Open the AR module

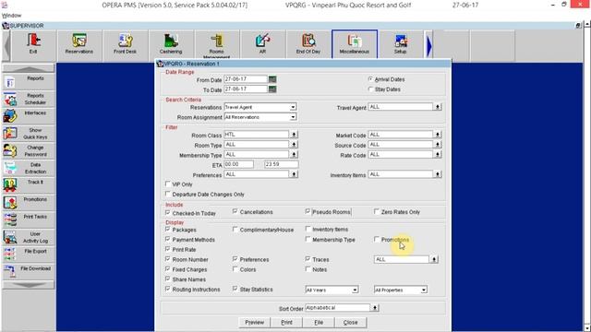click(262, 44)
